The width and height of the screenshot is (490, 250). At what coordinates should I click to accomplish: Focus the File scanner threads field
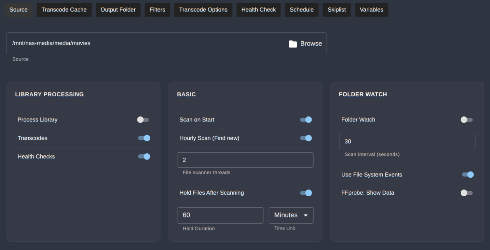245,160
